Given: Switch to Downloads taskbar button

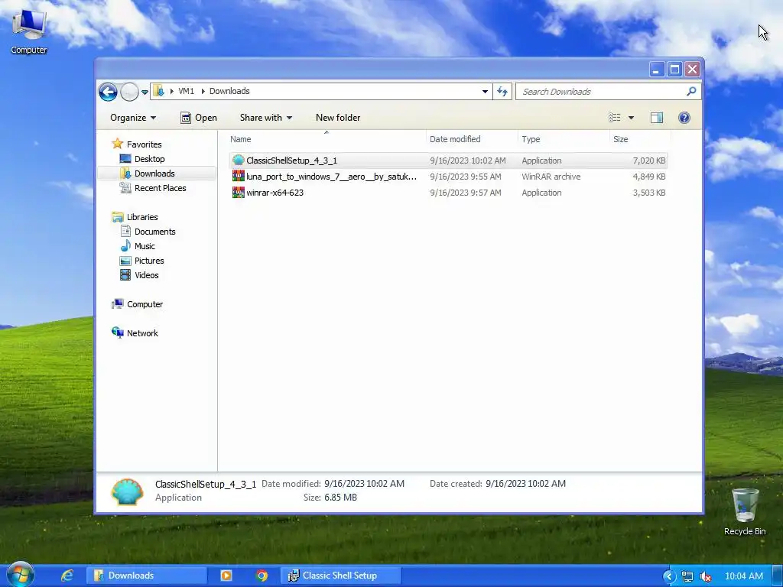Looking at the screenshot, I should coord(147,576).
